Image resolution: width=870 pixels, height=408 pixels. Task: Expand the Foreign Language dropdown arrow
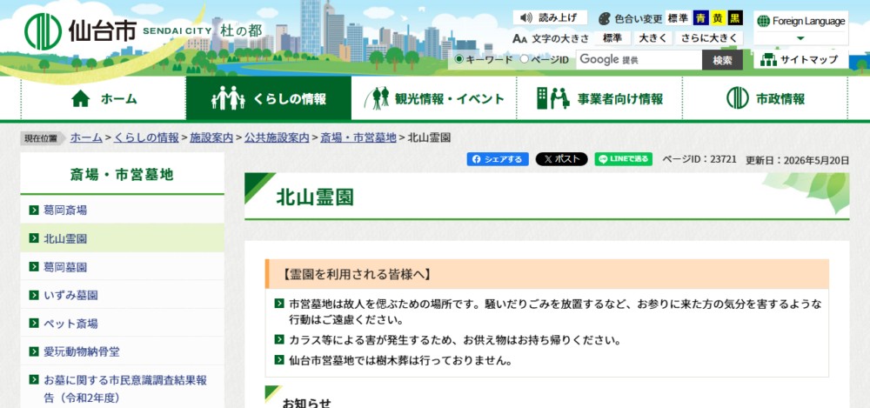[x=800, y=38]
